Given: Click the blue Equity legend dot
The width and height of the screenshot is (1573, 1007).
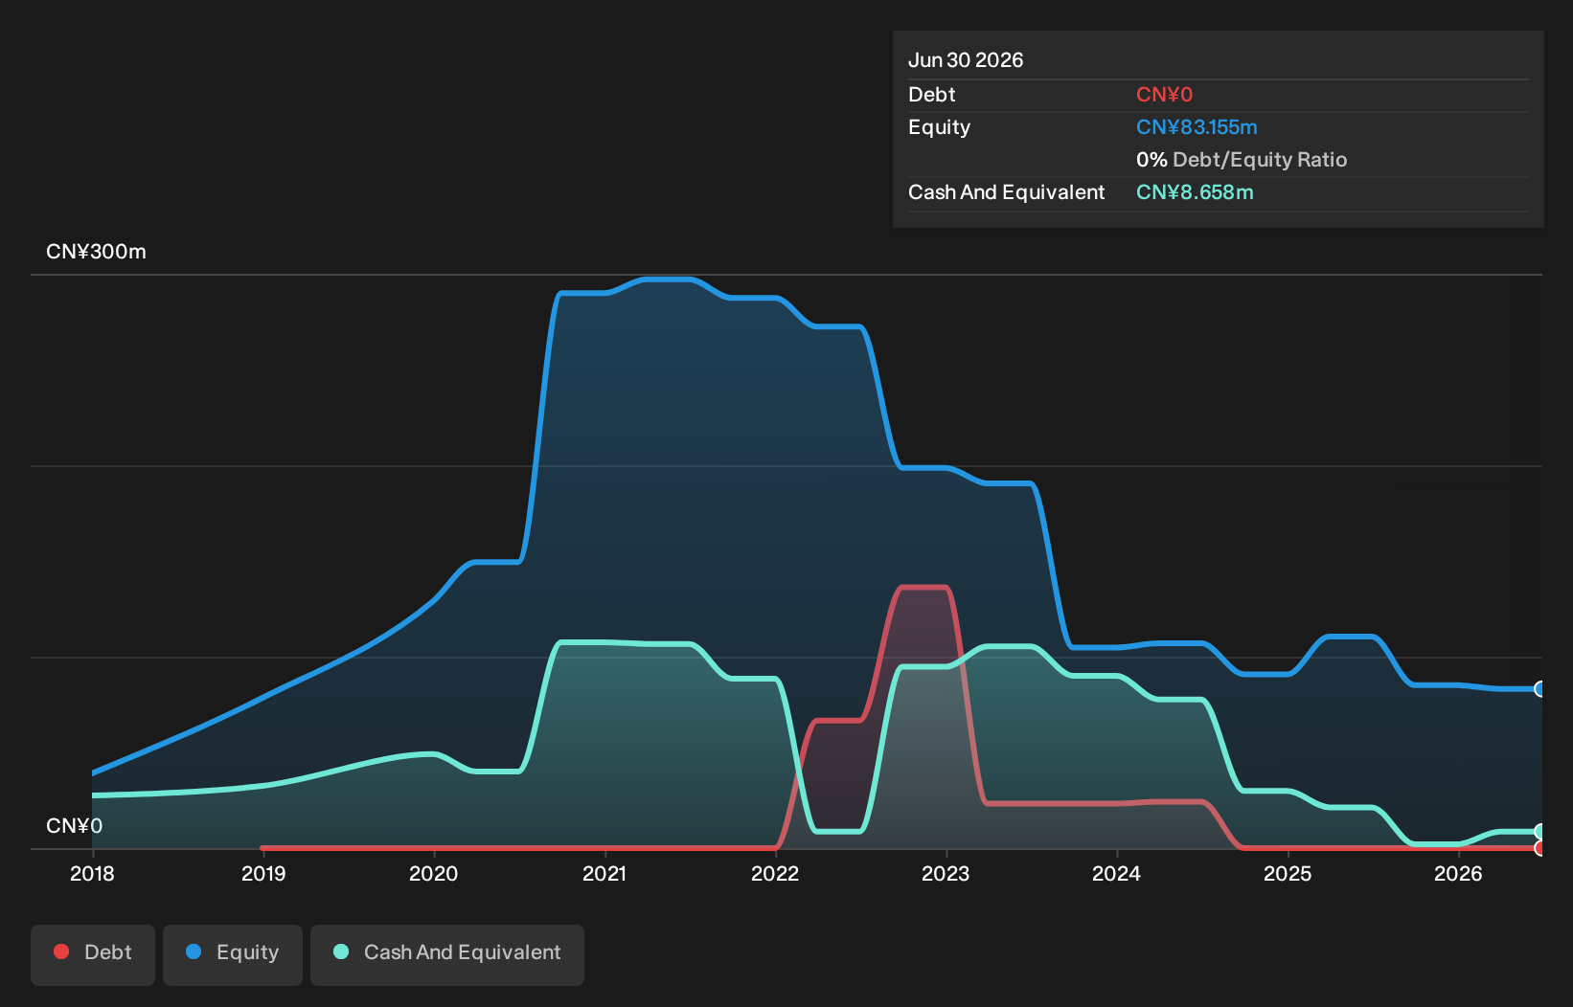Looking at the screenshot, I should (194, 951).
